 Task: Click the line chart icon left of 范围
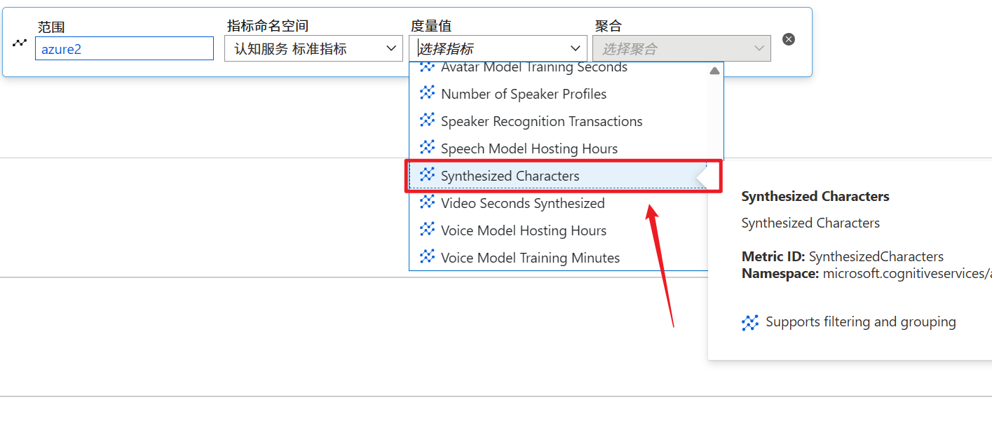pos(20,43)
